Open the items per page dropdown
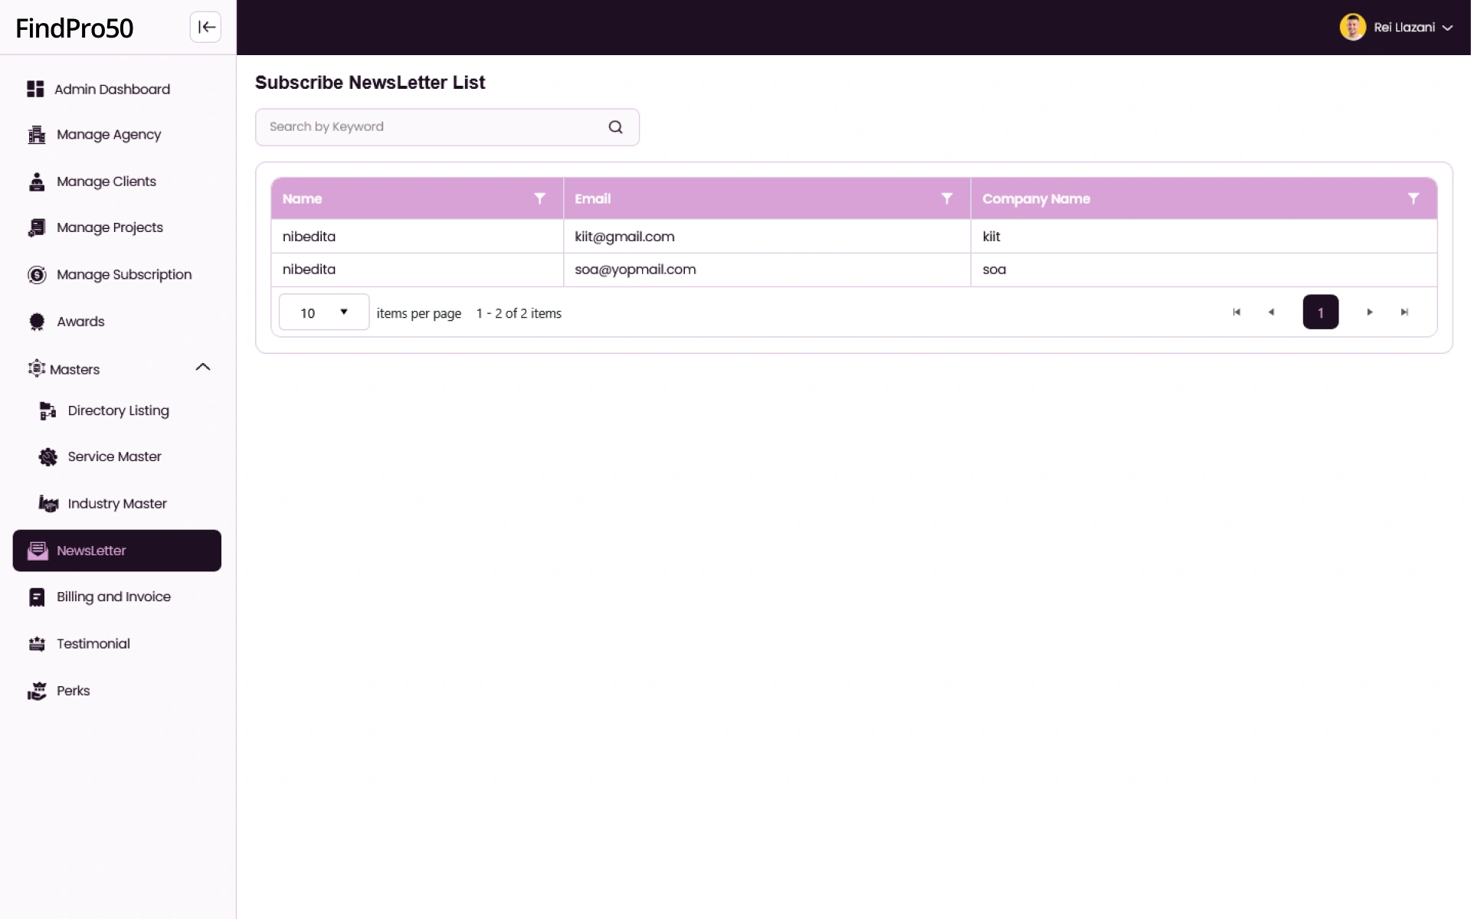Image resolution: width=1471 pixels, height=919 pixels. click(x=324, y=312)
